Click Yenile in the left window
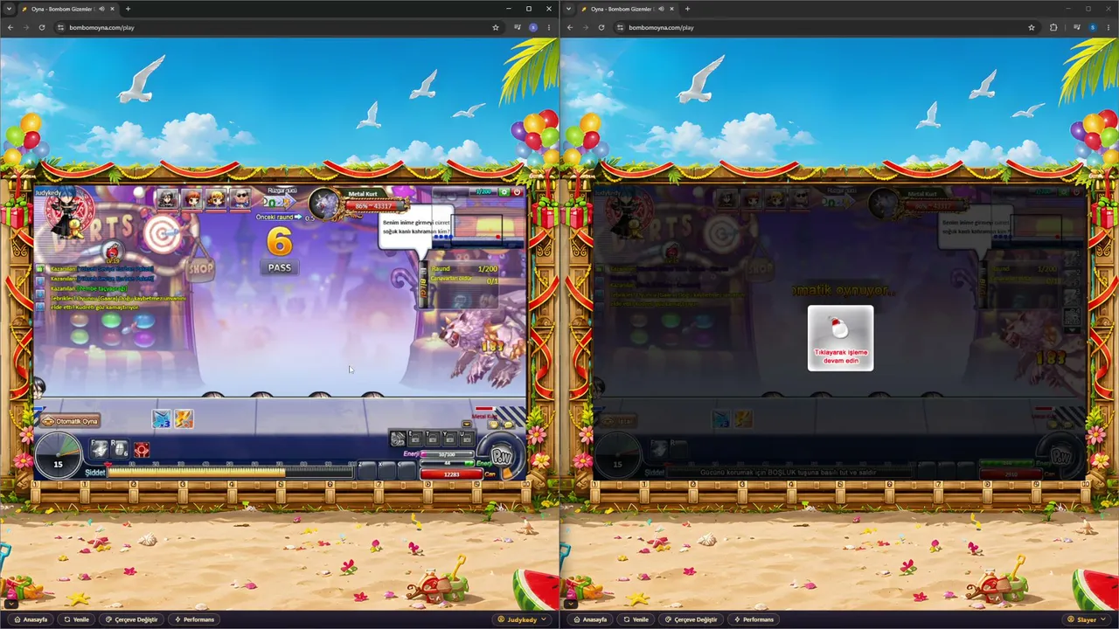 click(76, 619)
